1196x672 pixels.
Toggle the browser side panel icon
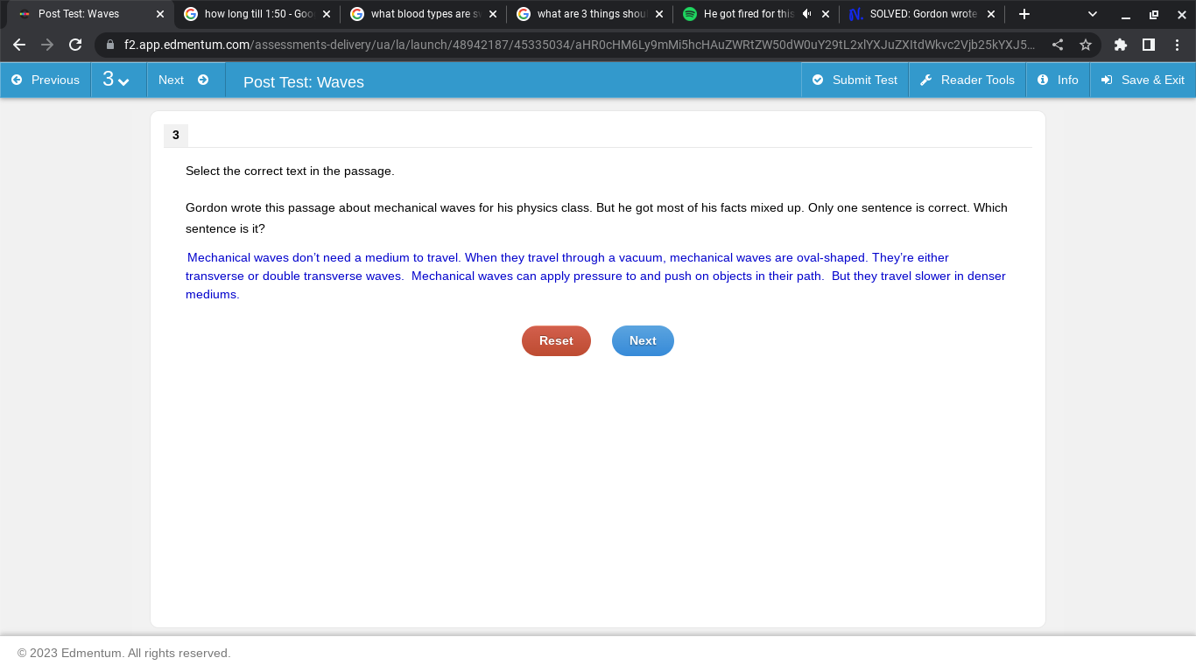point(1149,45)
